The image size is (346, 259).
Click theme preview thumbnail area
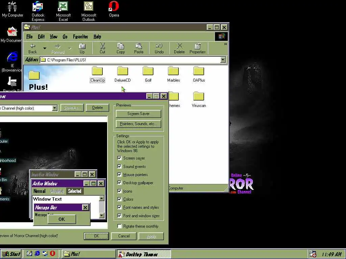[54, 172]
